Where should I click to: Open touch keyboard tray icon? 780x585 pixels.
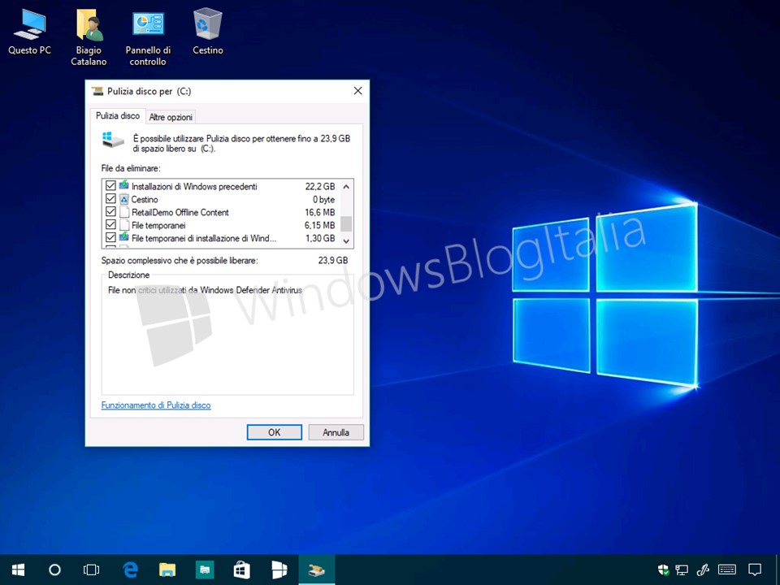pos(727,570)
